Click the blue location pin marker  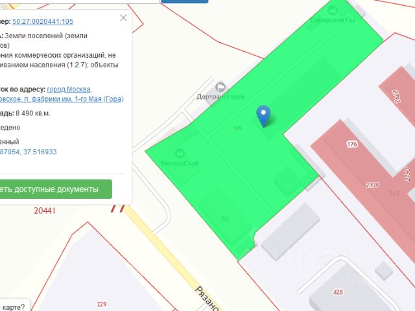coord(263,116)
